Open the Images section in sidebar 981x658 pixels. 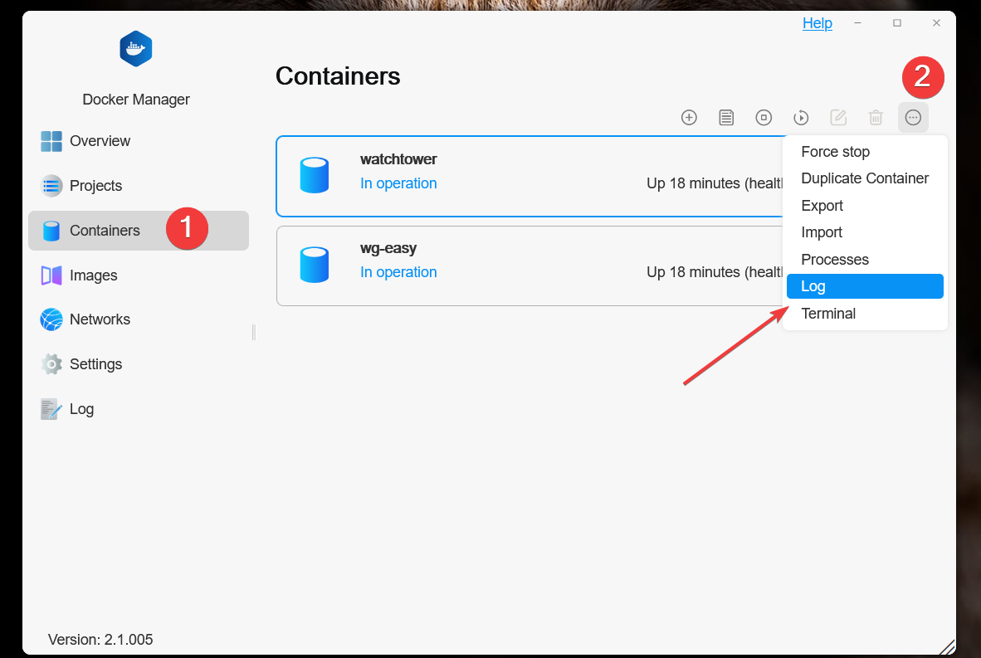click(93, 275)
